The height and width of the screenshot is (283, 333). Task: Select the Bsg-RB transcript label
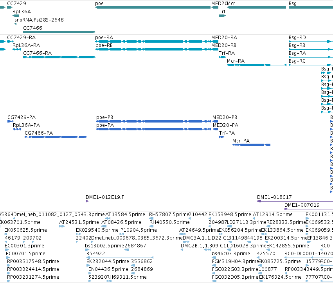tap(297, 45)
